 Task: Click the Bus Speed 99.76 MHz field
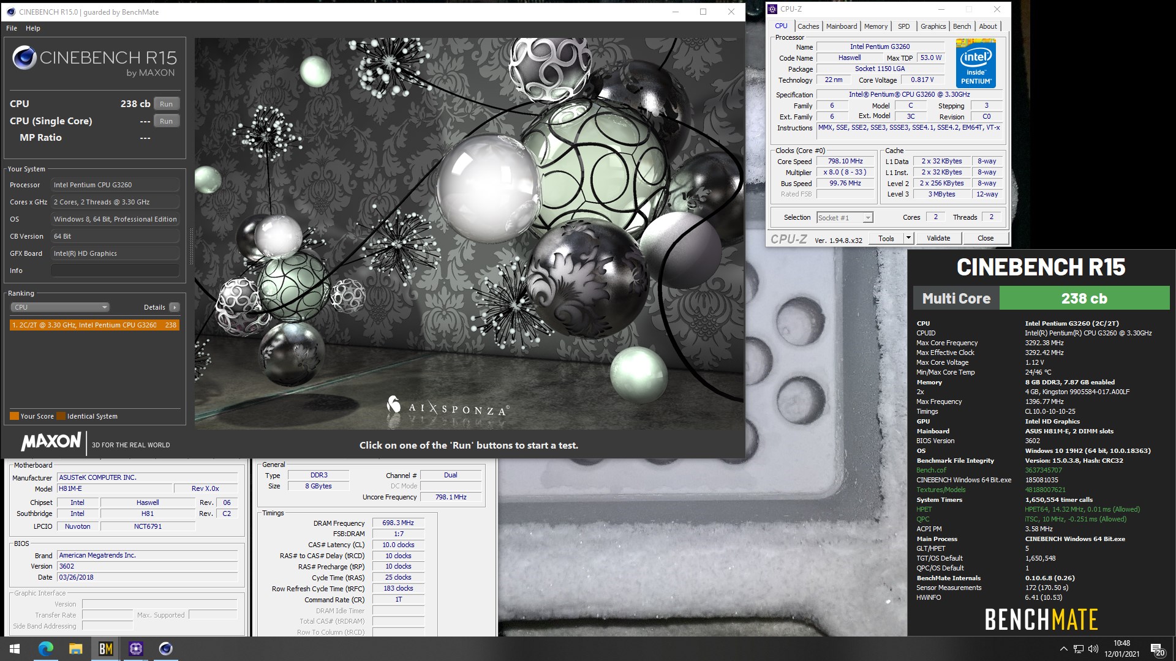pyautogui.click(x=845, y=184)
